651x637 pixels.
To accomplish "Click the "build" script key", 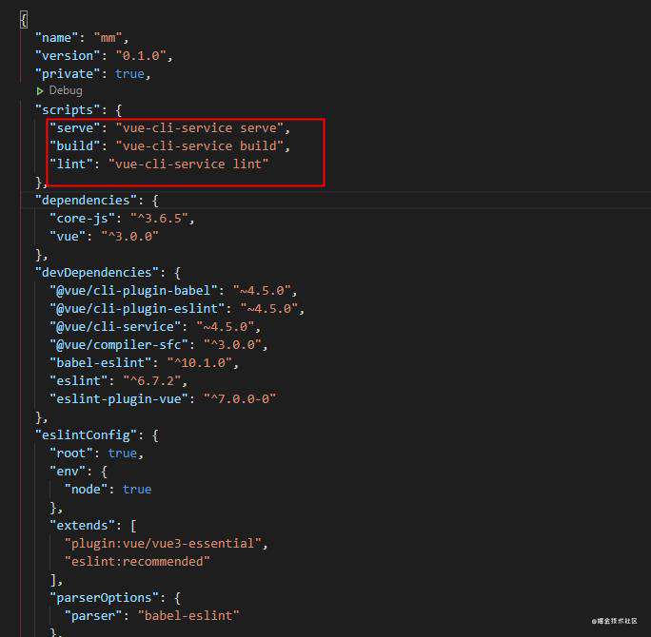I will (75, 146).
